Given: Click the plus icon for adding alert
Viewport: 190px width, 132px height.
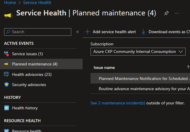Looking at the screenshot, I should pos(88,32).
